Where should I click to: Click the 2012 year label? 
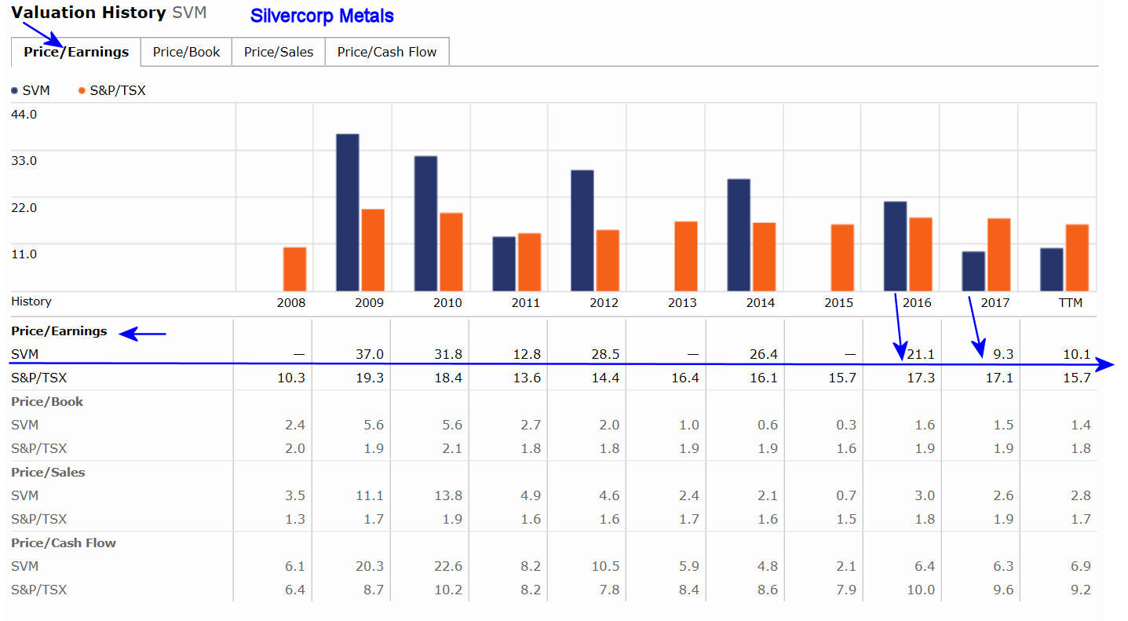pos(604,303)
